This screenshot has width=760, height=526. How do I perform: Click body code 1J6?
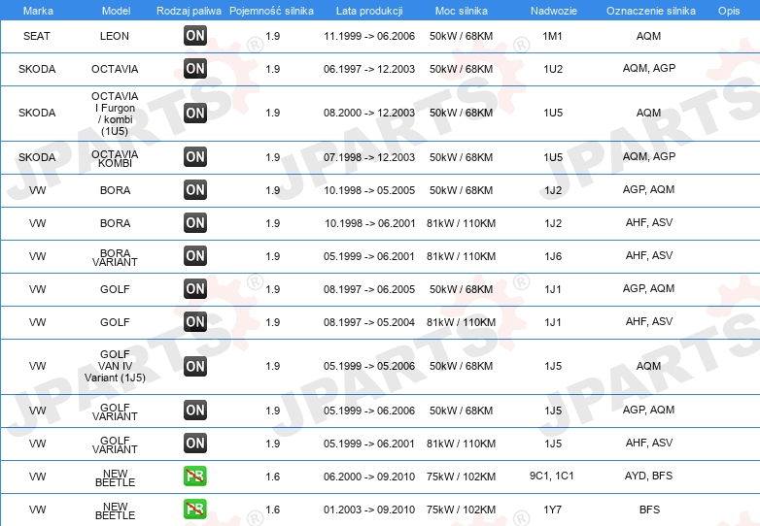[x=553, y=256]
